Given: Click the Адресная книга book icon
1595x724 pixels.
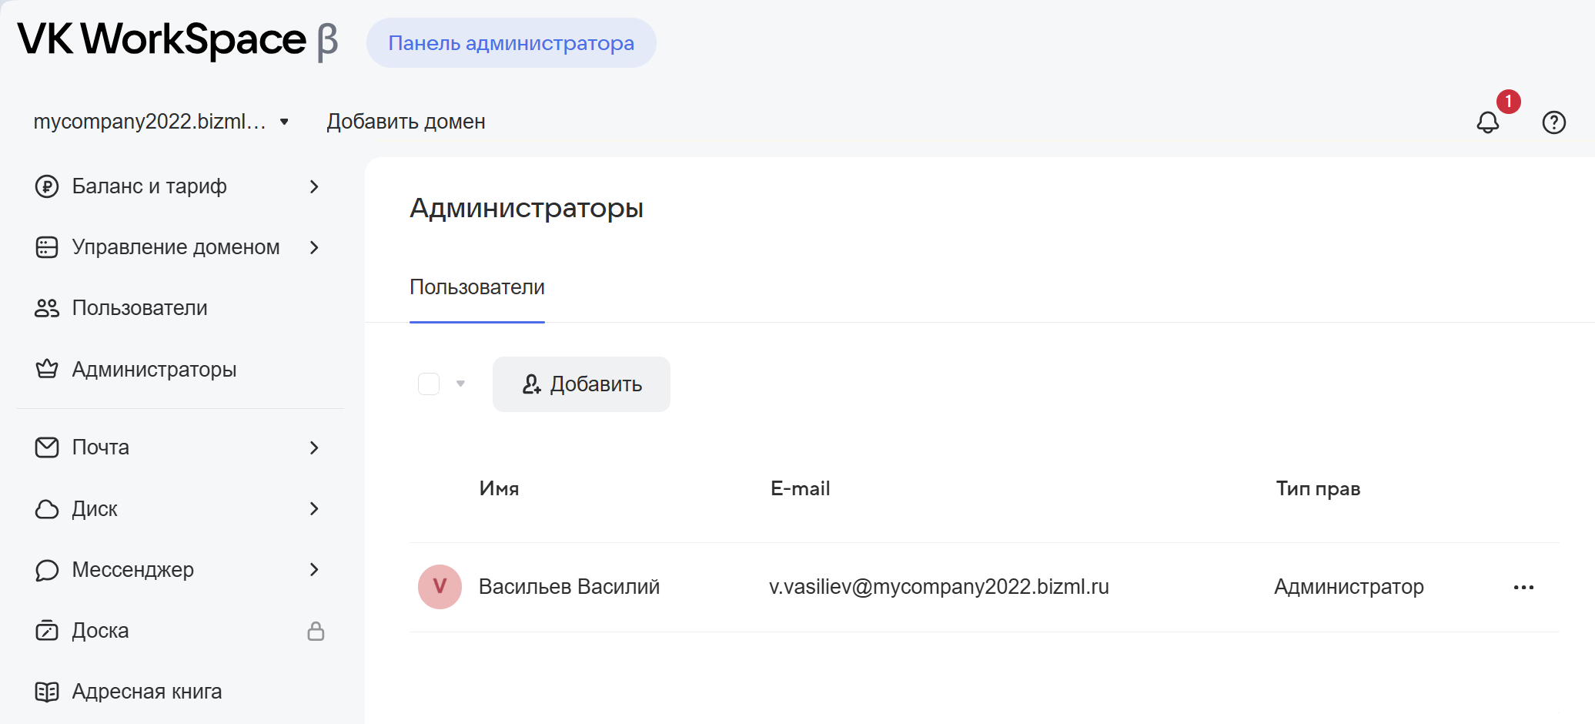Looking at the screenshot, I should tap(47, 692).
